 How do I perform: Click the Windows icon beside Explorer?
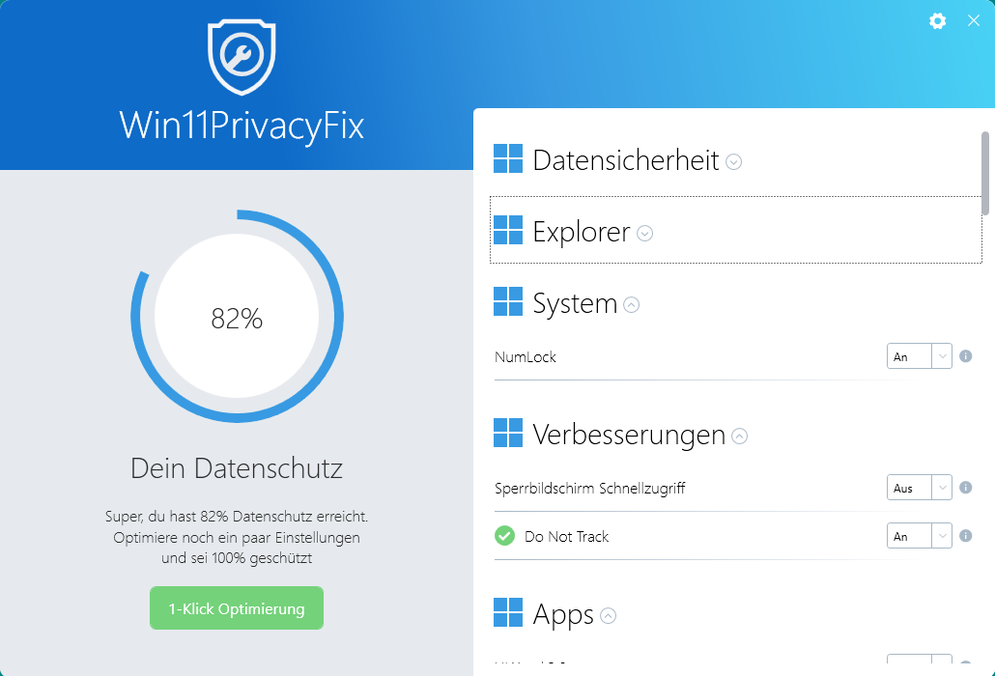[508, 231]
